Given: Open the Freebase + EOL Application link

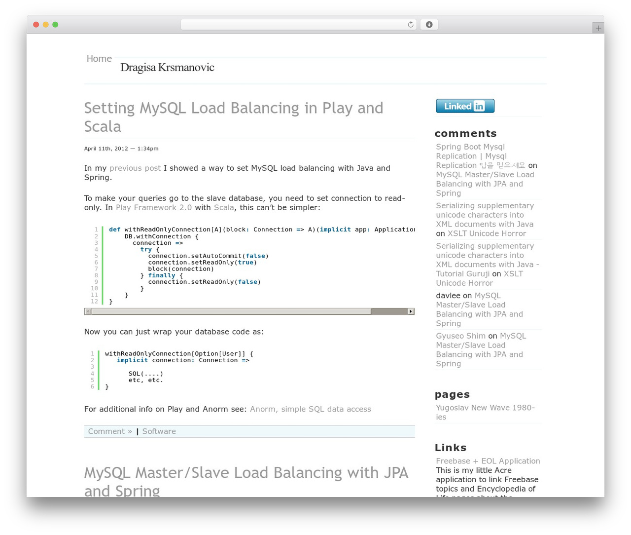Looking at the screenshot, I should [488, 461].
